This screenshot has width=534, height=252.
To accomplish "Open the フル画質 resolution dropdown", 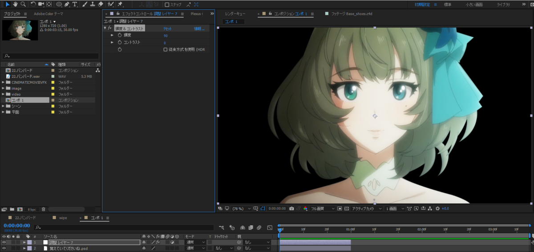I will 322,208.
